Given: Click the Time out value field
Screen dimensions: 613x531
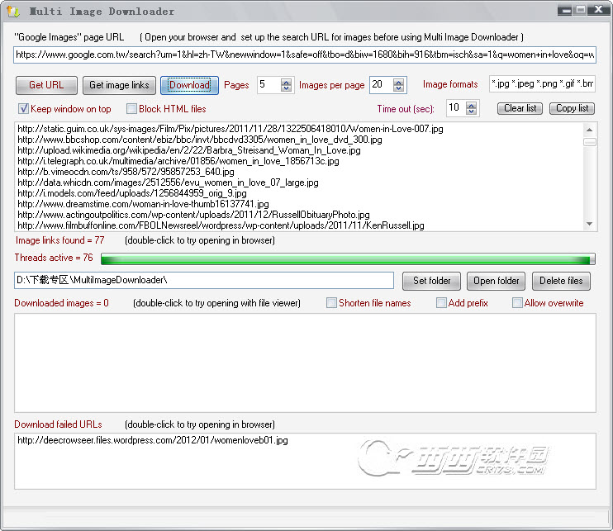Looking at the screenshot, I should coord(456,107).
